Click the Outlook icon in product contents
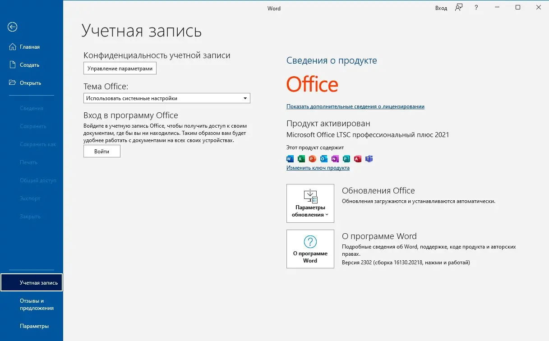This screenshot has height=341, width=549. (323, 159)
